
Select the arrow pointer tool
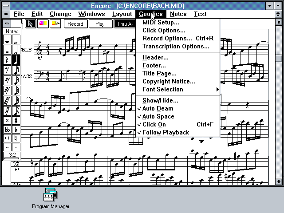pyautogui.click(x=31, y=24)
